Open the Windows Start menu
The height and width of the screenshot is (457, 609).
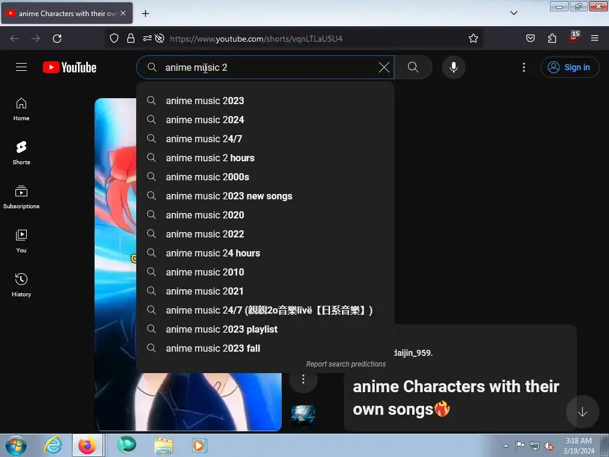pyautogui.click(x=15, y=445)
